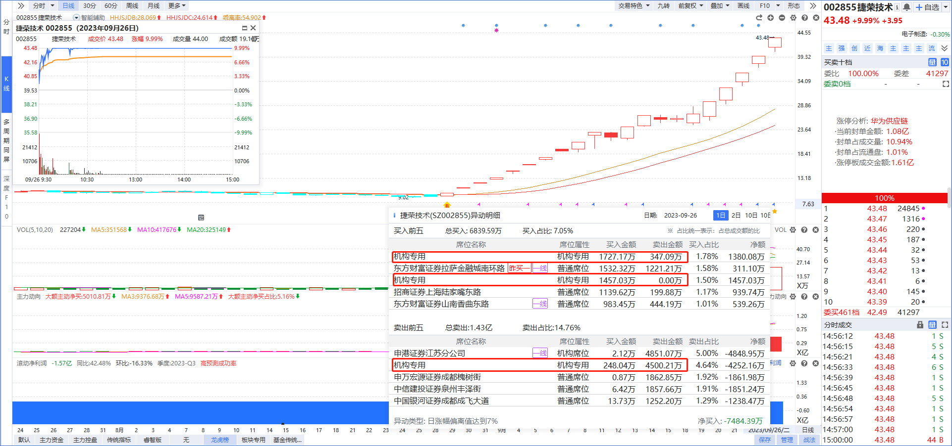Screen dimensions: 952x446
Task: Select the 传统指标 bottom tab
Action: [x=119, y=440]
